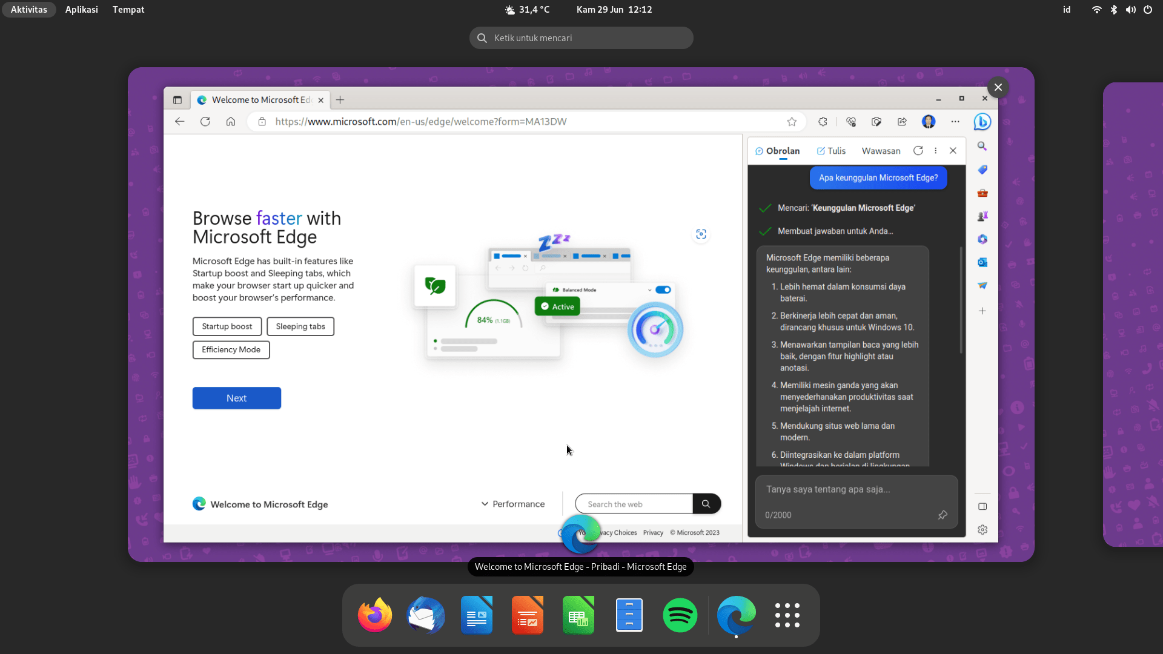This screenshot has width=1163, height=654.
Task: Open the Games chess sidebar icon
Action: 982,216
